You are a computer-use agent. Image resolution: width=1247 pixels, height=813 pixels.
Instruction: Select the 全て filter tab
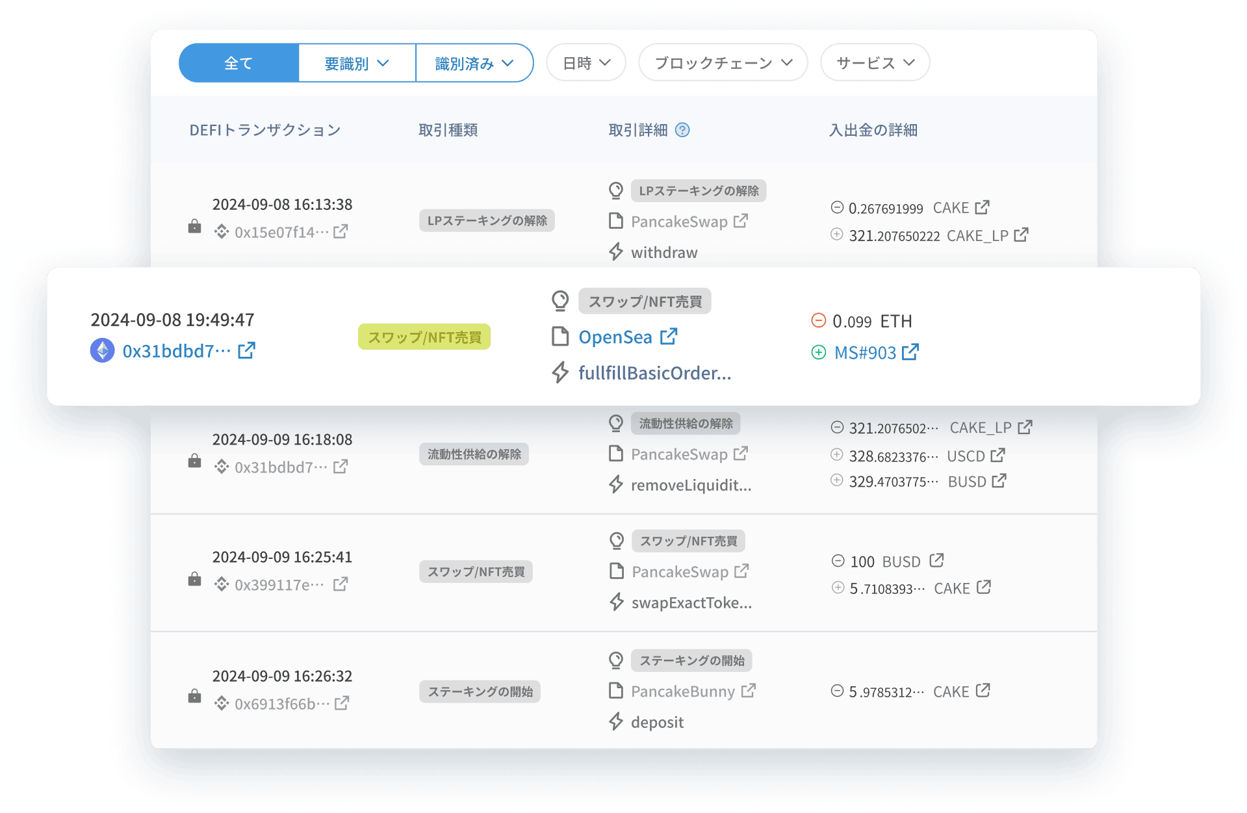point(238,63)
